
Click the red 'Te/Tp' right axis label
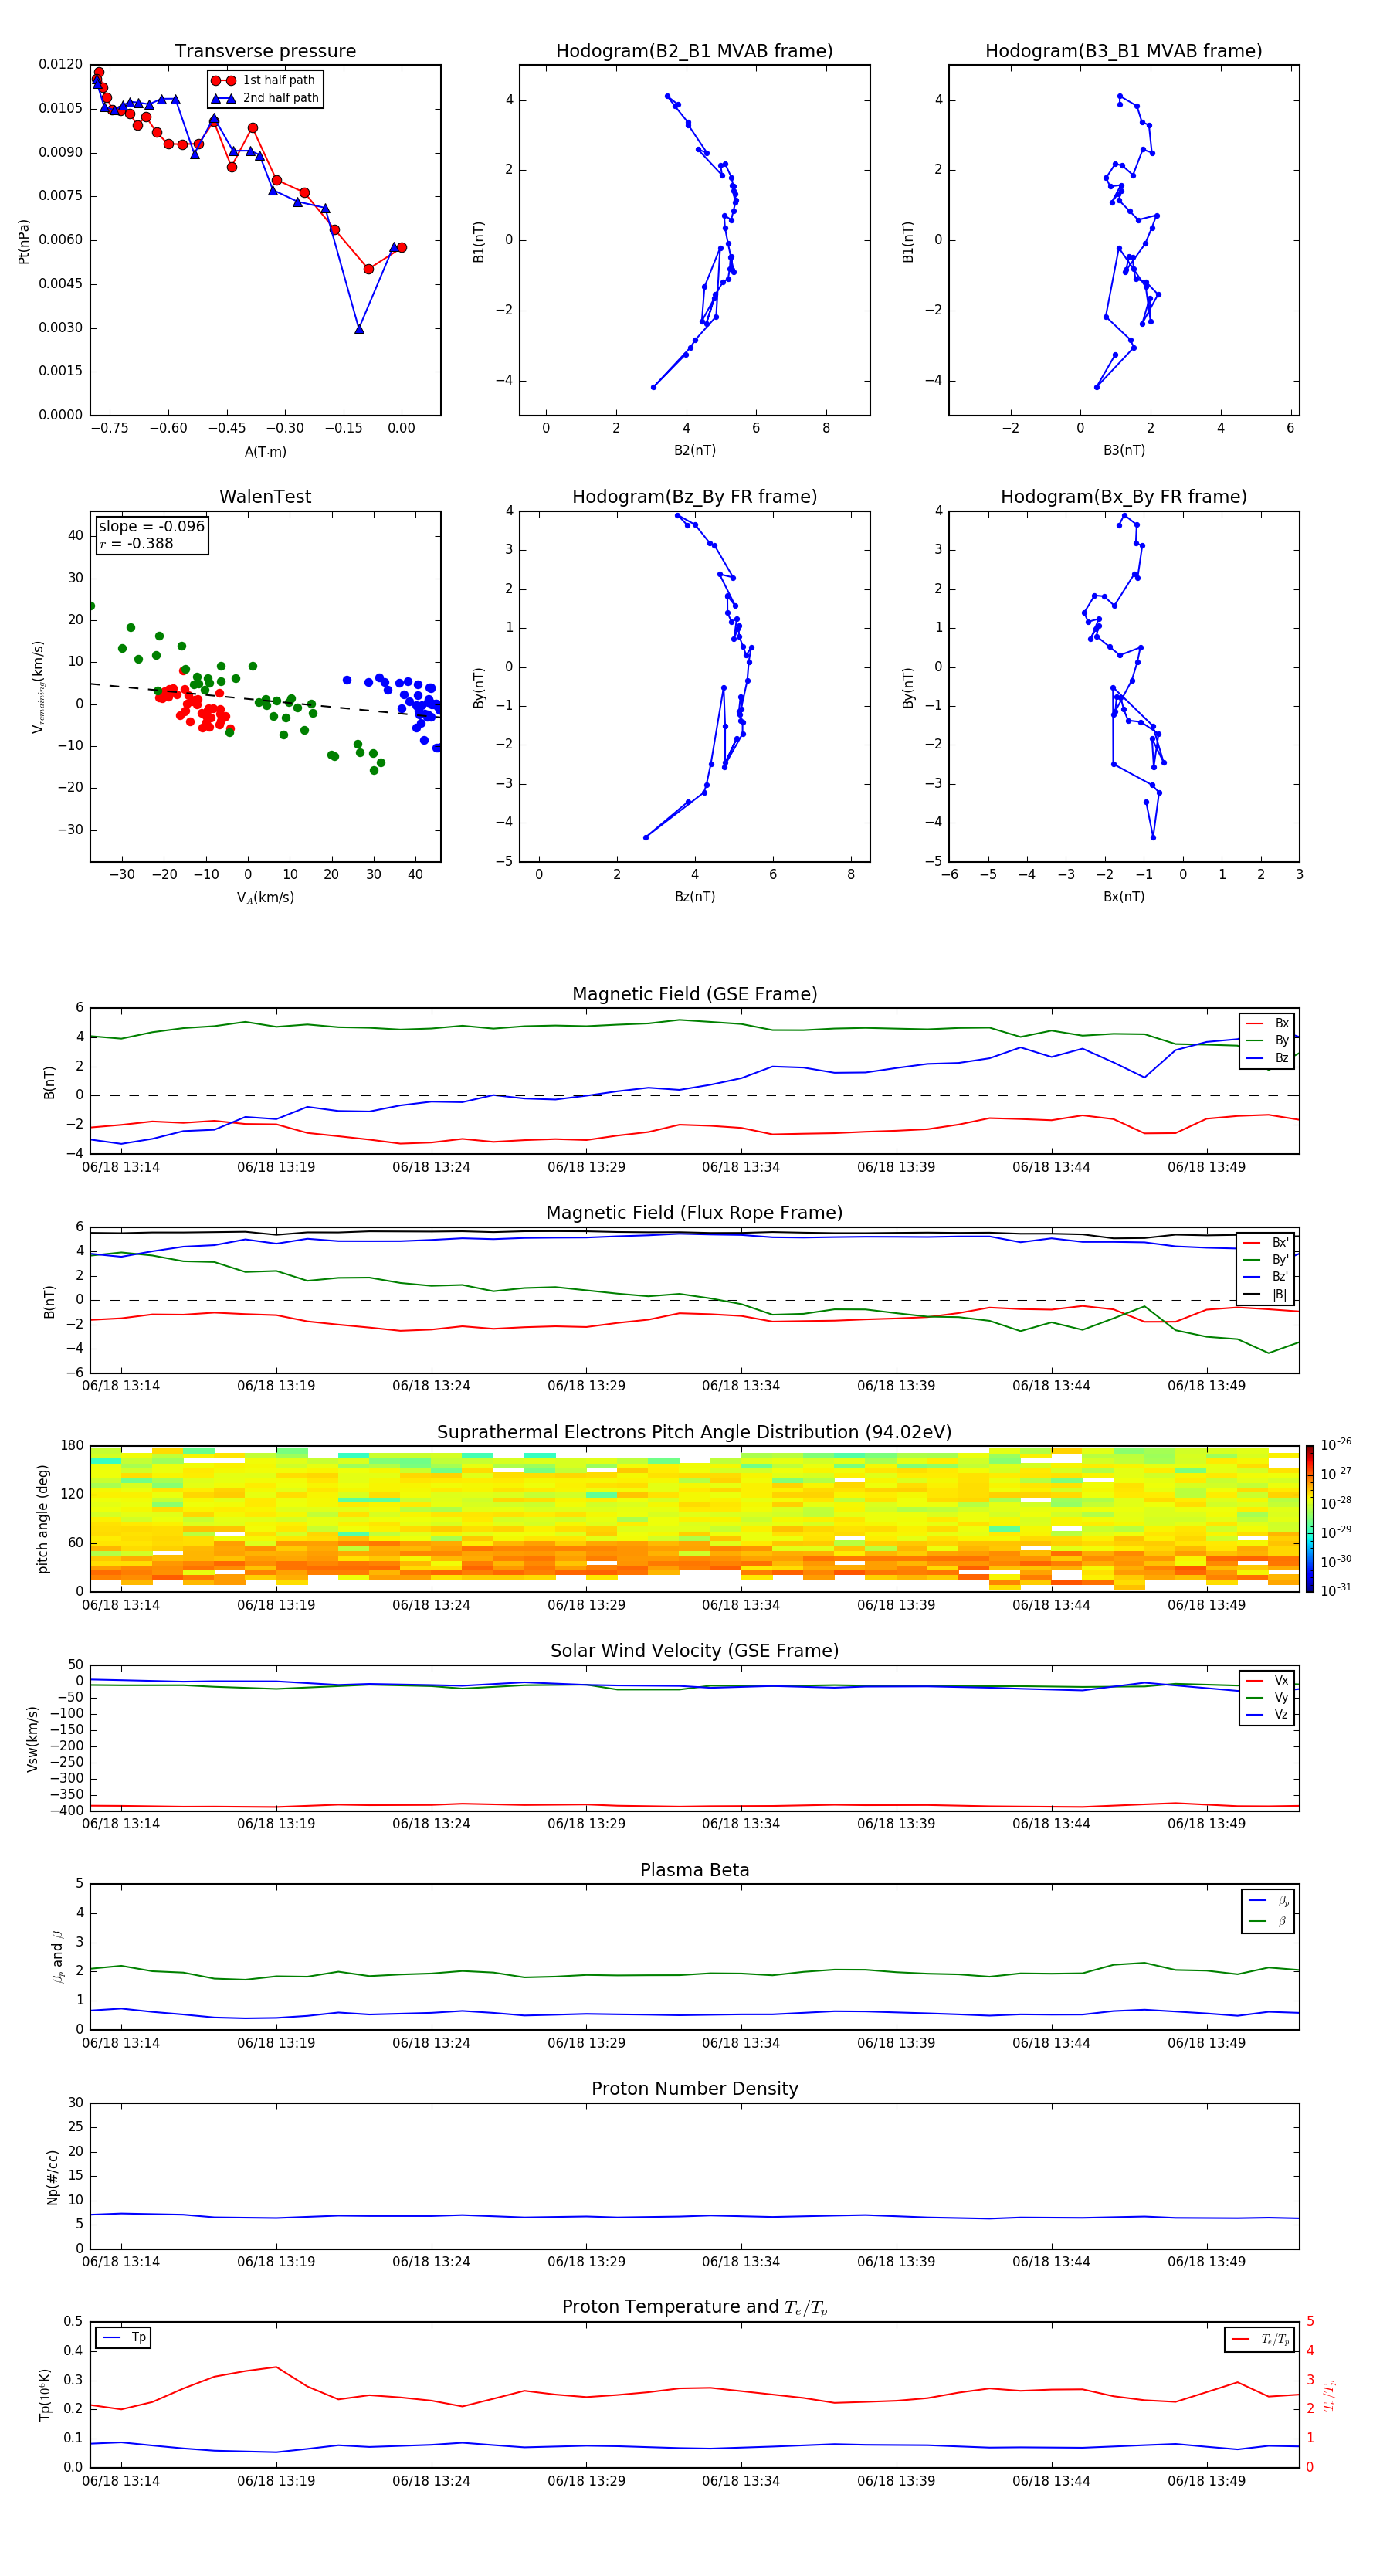tap(1330, 2395)
